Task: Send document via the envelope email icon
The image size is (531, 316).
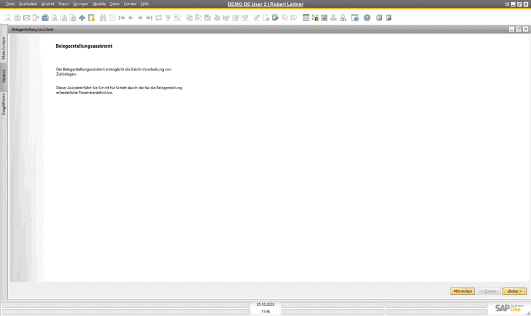Action: coord(26,18)
